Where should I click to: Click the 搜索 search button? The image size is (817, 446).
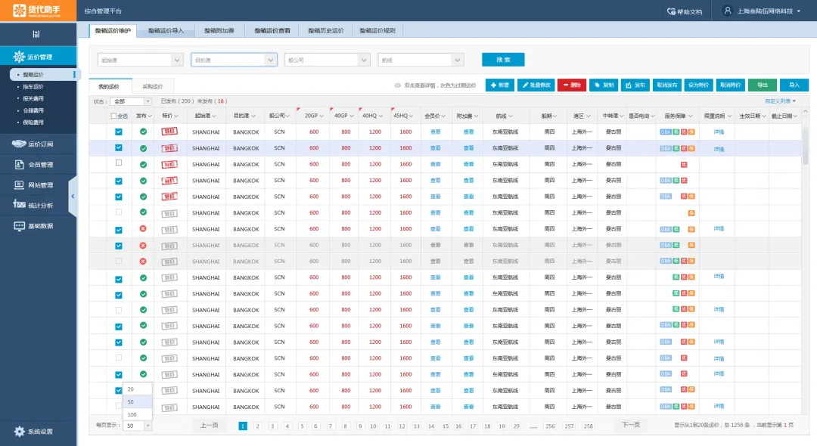503,60
